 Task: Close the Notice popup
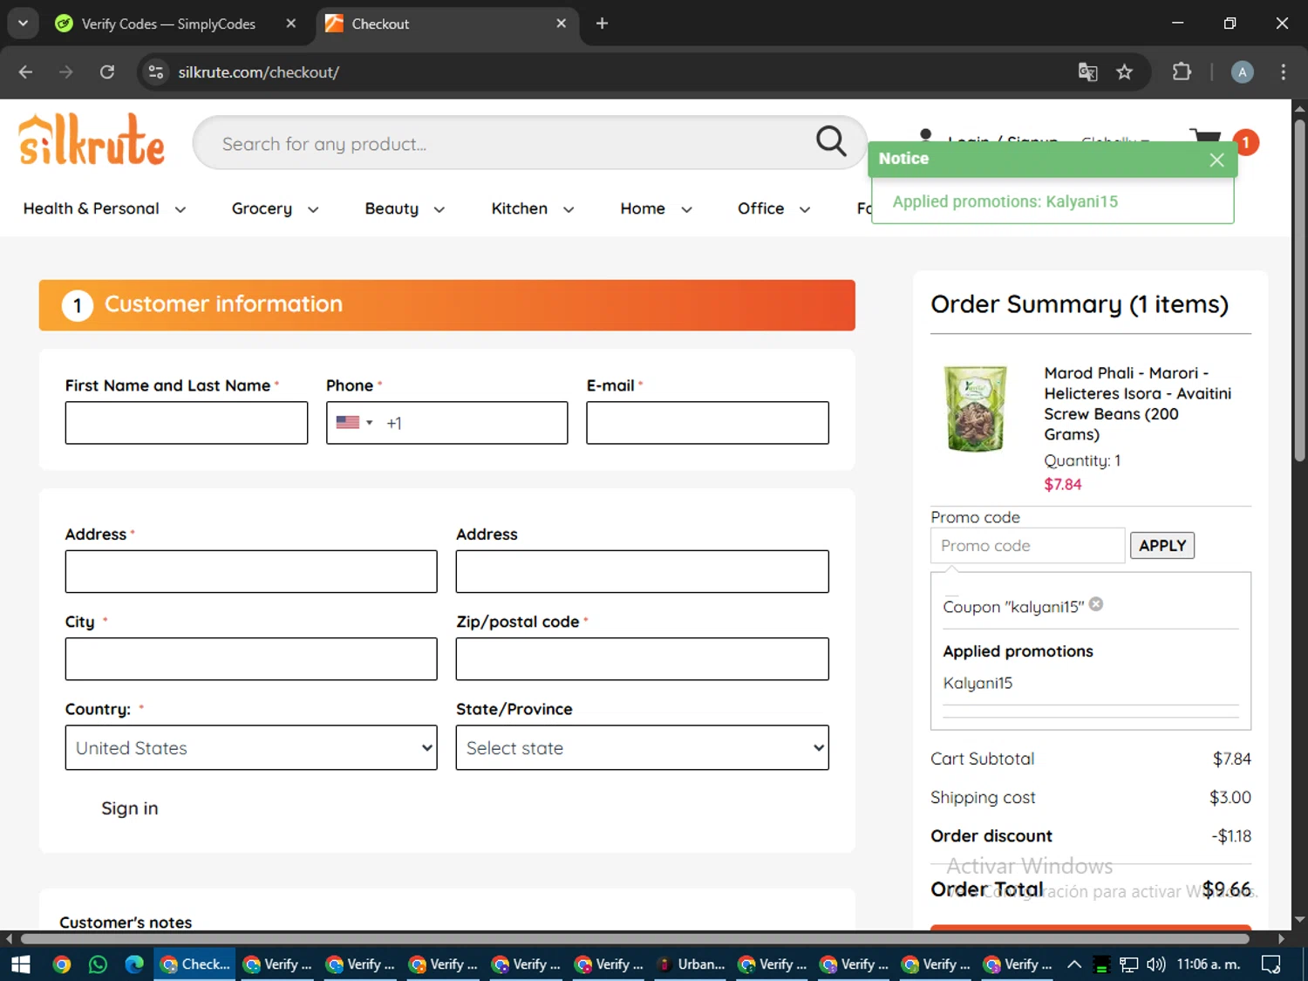pyautogui.click(x=1216, y=160)
